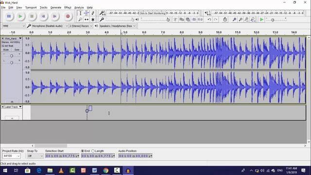
Task: Open Selection Start time format arrow
Action: tap(78, 156)
